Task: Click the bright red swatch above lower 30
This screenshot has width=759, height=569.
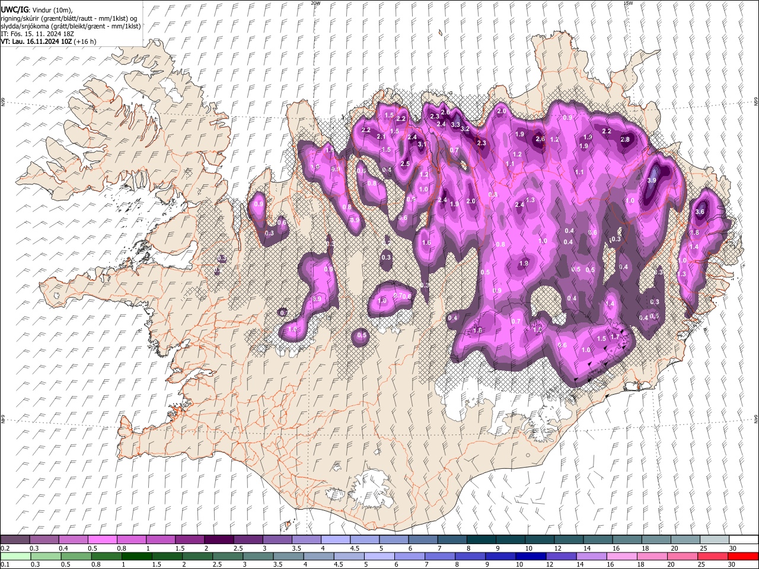Action: tap(742, 556)
